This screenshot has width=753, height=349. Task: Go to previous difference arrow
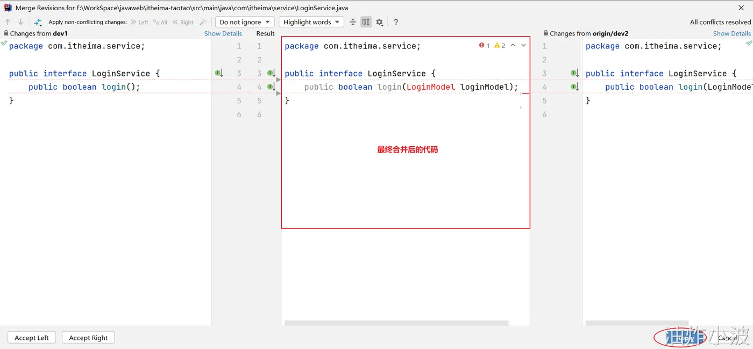(x=8, y=22)
